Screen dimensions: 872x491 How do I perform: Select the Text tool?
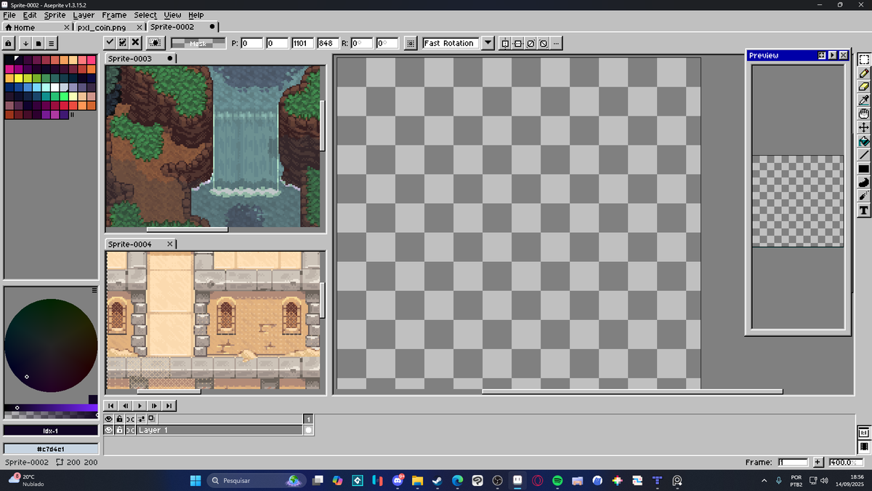[x=864, y=210]
